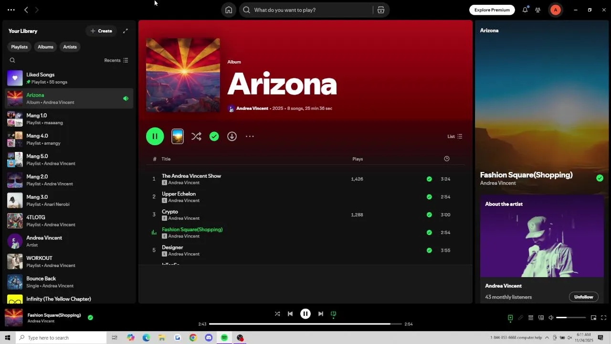611x344 pixels.
Task: Open the three-dot app menu
Action: pos(11,10)
